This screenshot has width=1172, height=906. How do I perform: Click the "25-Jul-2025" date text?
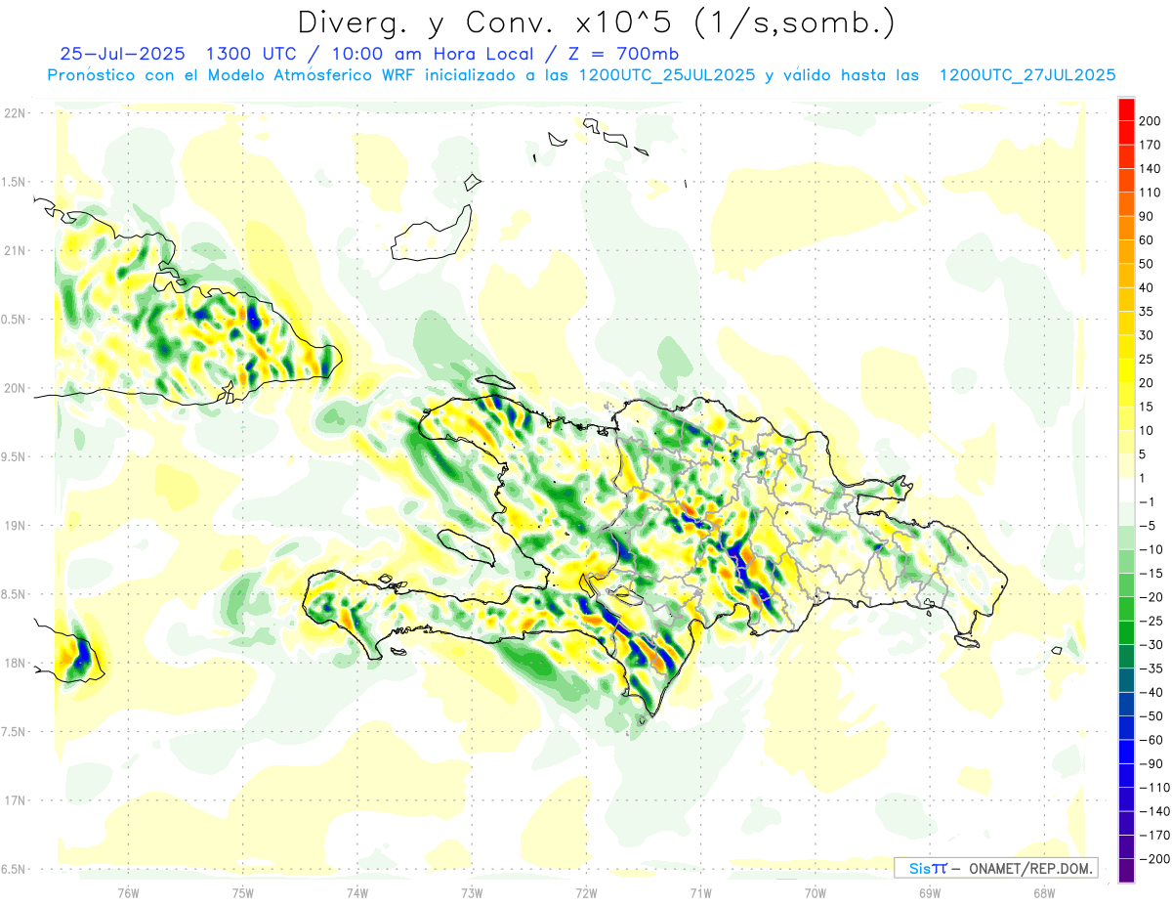(x=121, y=54)
